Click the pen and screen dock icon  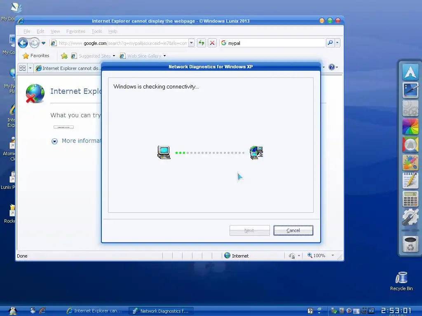410,90
